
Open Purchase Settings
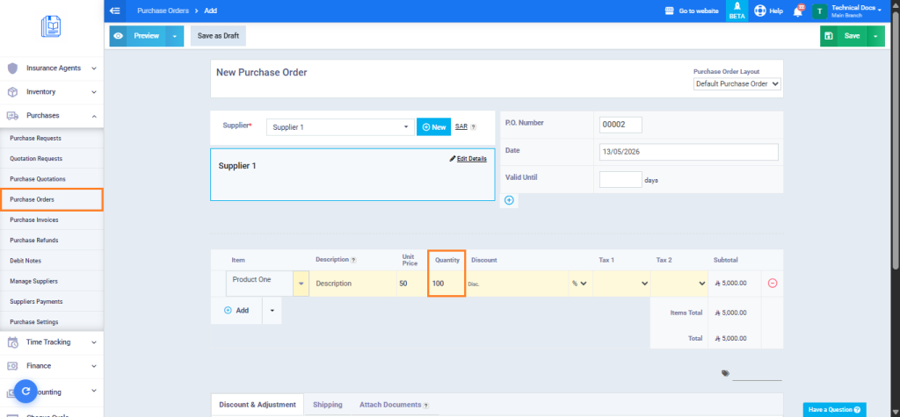point(34,322)
